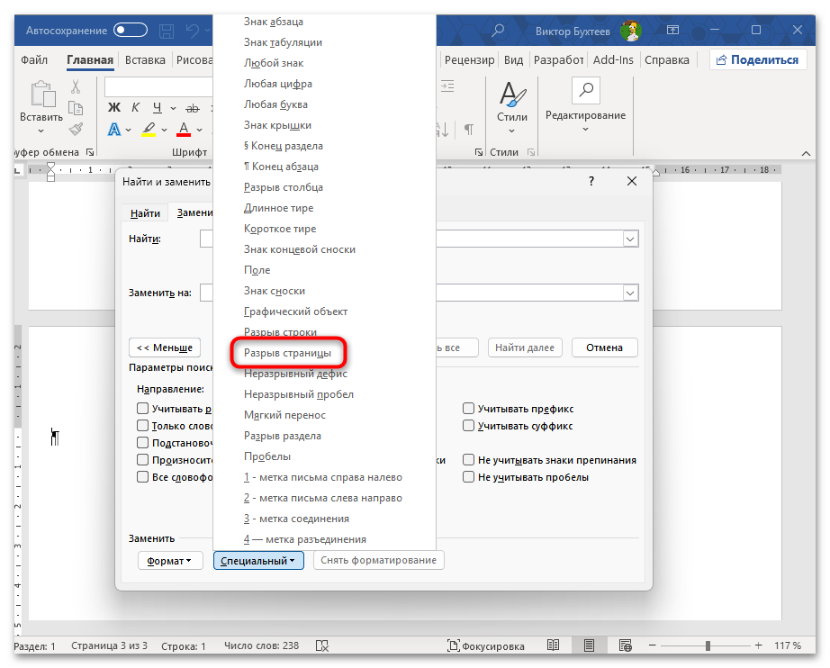The height and width of the screenshot is (668, 830).
Task: Click Снять форматирование button
Action: tap(378, 560)
